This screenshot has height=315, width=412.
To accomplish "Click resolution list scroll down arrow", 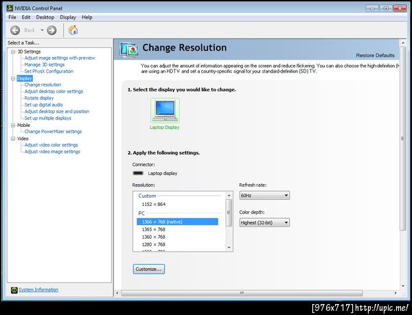I will 229,247.
